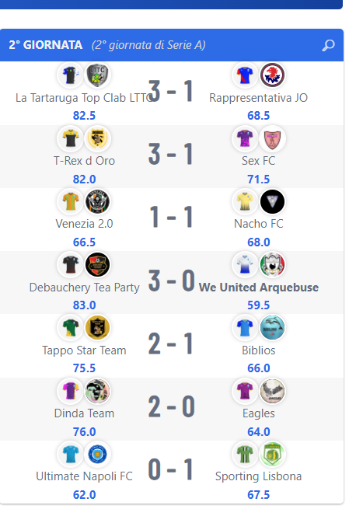Screen dimensions: 349x509
Task: Open the 3 - 0 match result
Action: tap(172, 281)
